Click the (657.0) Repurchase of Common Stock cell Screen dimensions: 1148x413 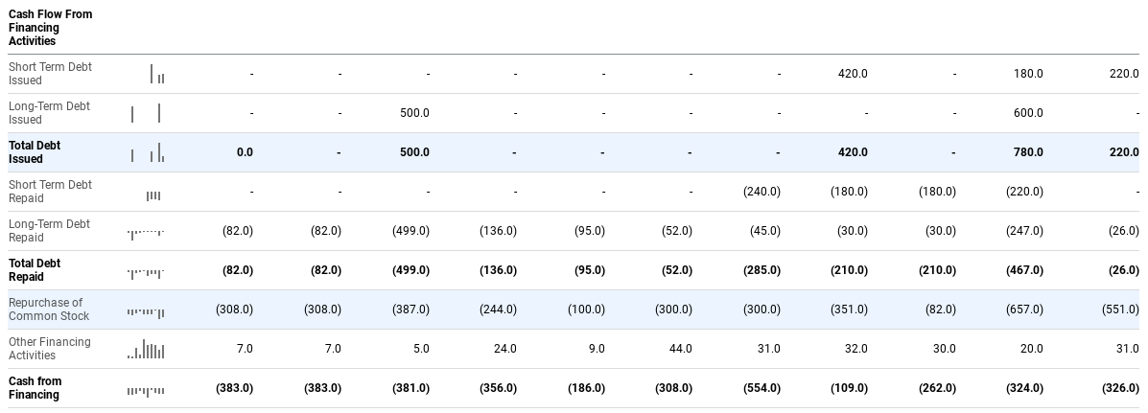tap(1023, 310)
